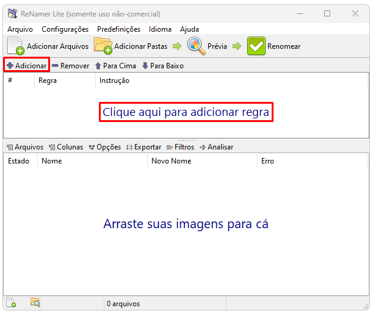373x316 pixels.
Task: Click the Regra column header
Action: click(65, 81)
